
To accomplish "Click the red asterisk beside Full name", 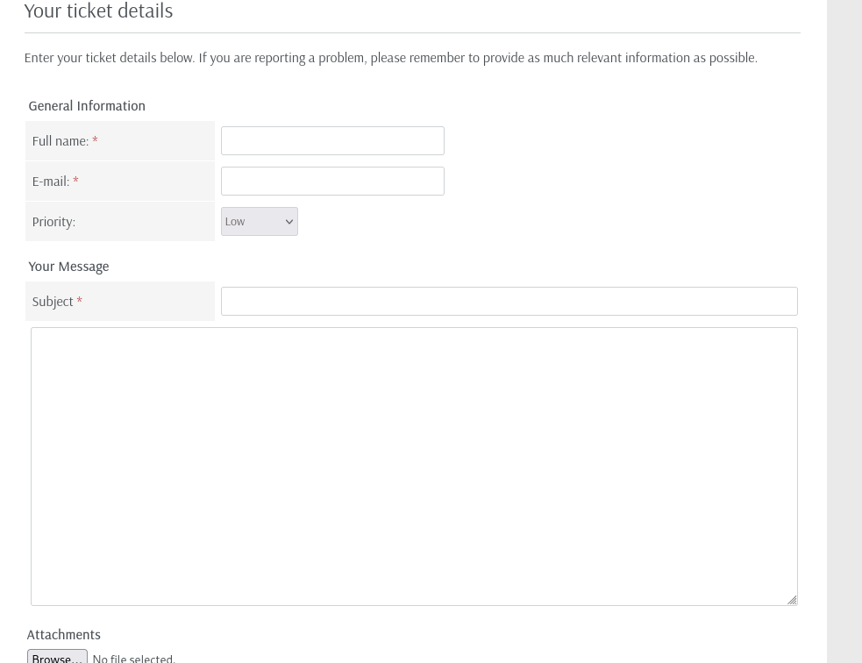I will point(95,140).
